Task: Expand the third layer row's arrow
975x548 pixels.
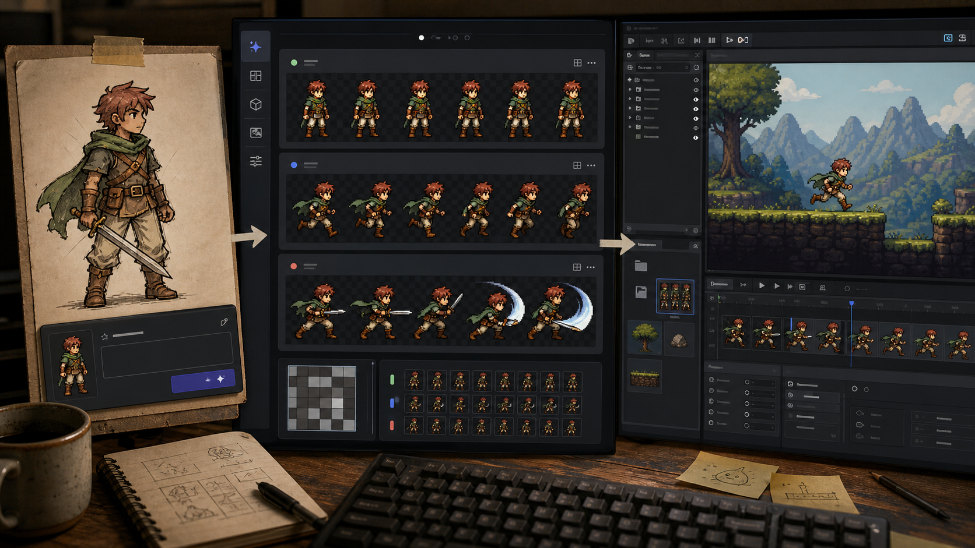Action: point(630,99)
